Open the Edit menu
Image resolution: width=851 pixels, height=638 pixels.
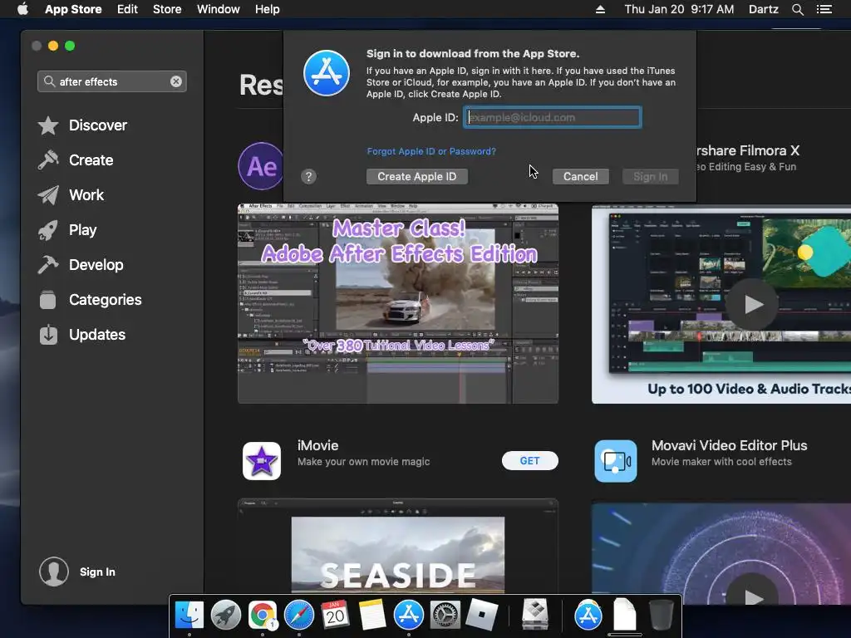[x=127, y=9]
